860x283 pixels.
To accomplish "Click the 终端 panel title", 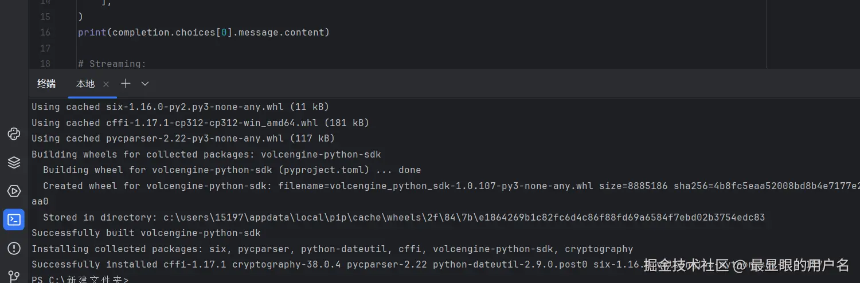I will pos(46,84).
